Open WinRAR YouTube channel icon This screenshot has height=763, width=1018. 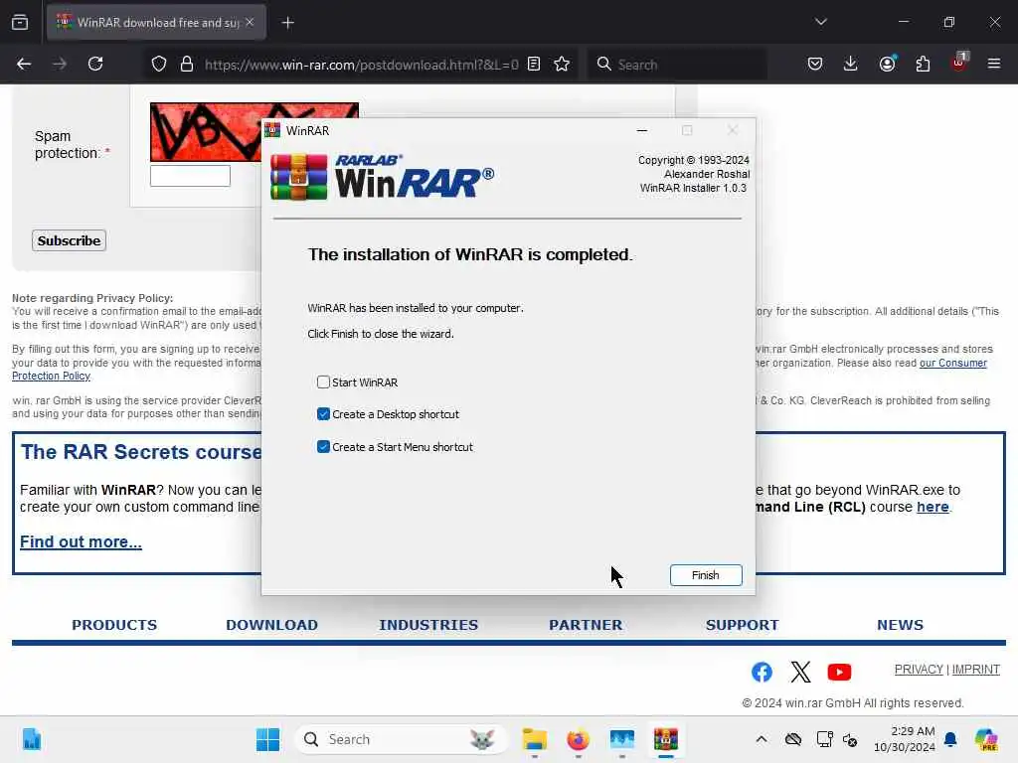coord(839,673)
